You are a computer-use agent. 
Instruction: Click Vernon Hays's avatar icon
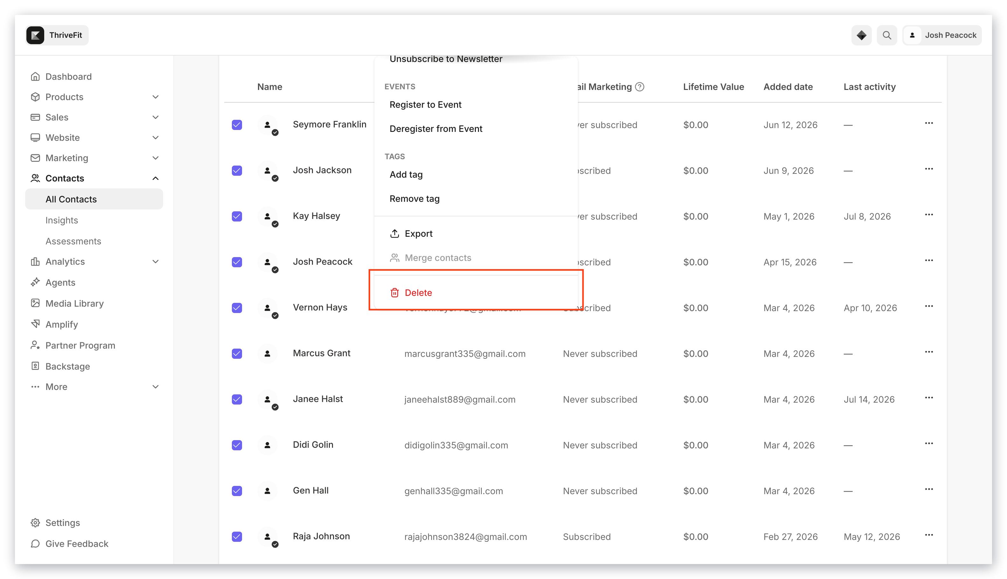click(x=267, y=308)
